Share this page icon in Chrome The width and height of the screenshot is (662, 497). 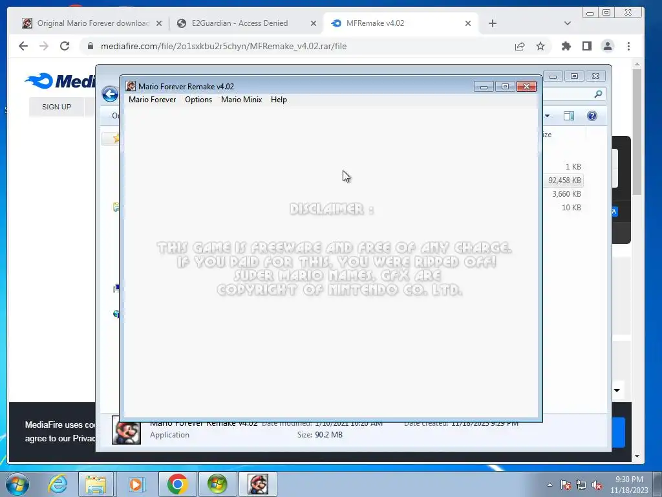520,46
